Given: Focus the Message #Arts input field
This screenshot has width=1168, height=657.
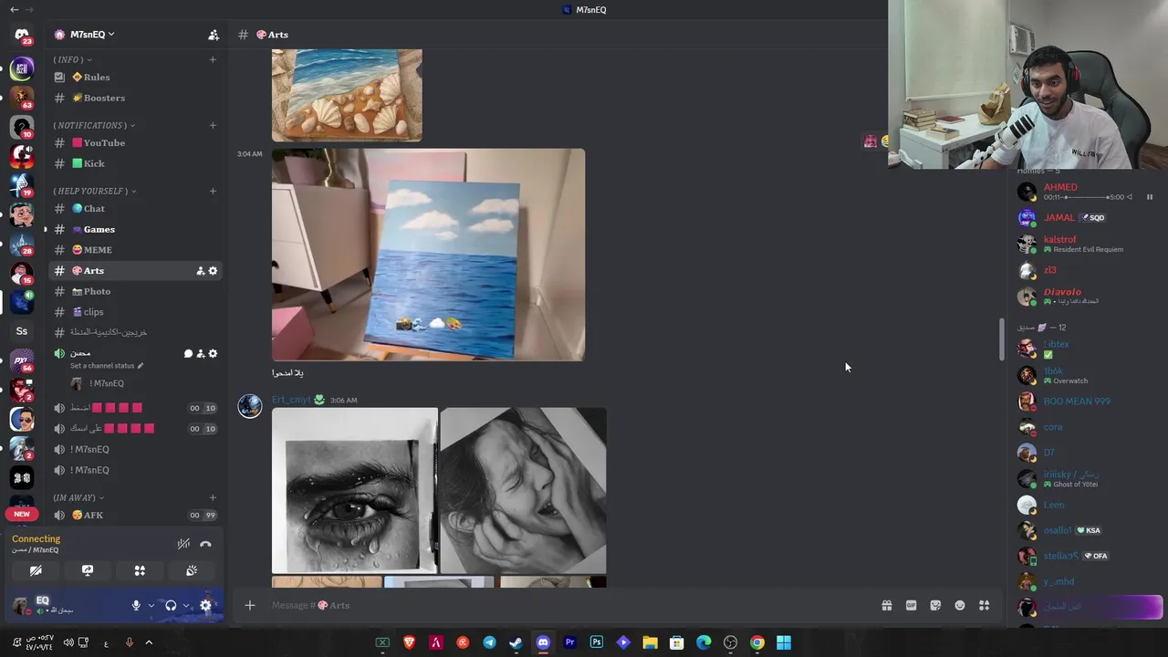Looking at the screenshot, I should (566, 605).
